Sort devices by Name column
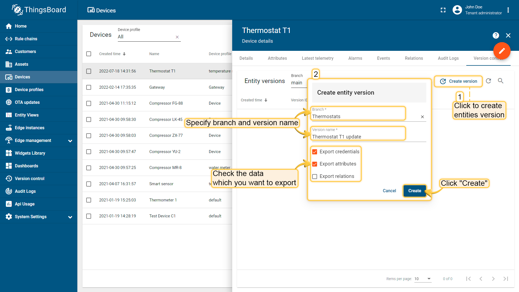 154,54
